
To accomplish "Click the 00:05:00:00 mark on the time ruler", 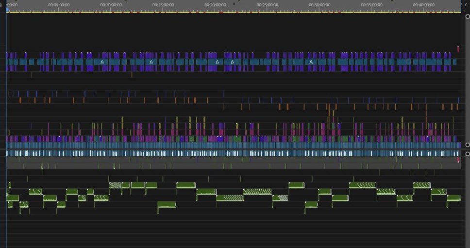I will [x=59, y=5].
